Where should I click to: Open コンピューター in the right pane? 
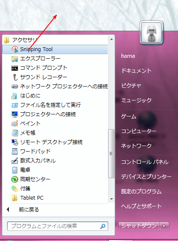[138, 131]
